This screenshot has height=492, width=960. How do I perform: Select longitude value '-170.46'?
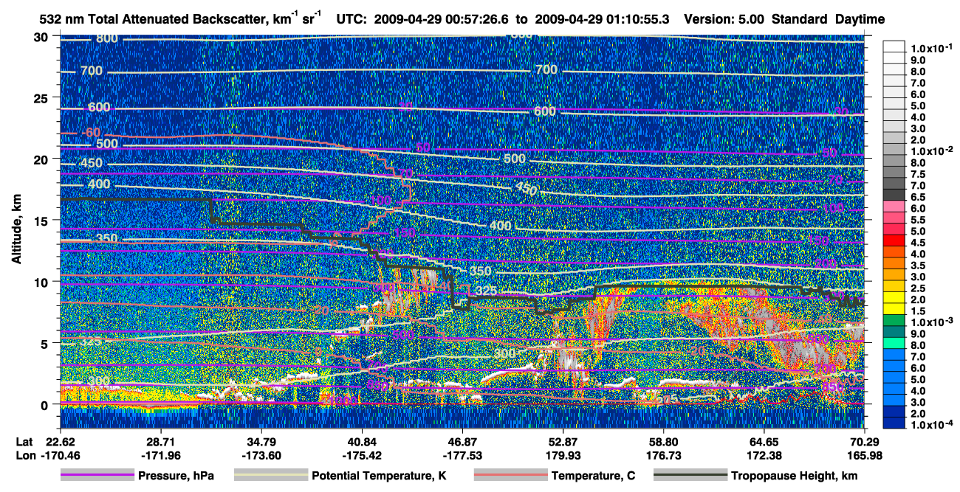point(60,455)
